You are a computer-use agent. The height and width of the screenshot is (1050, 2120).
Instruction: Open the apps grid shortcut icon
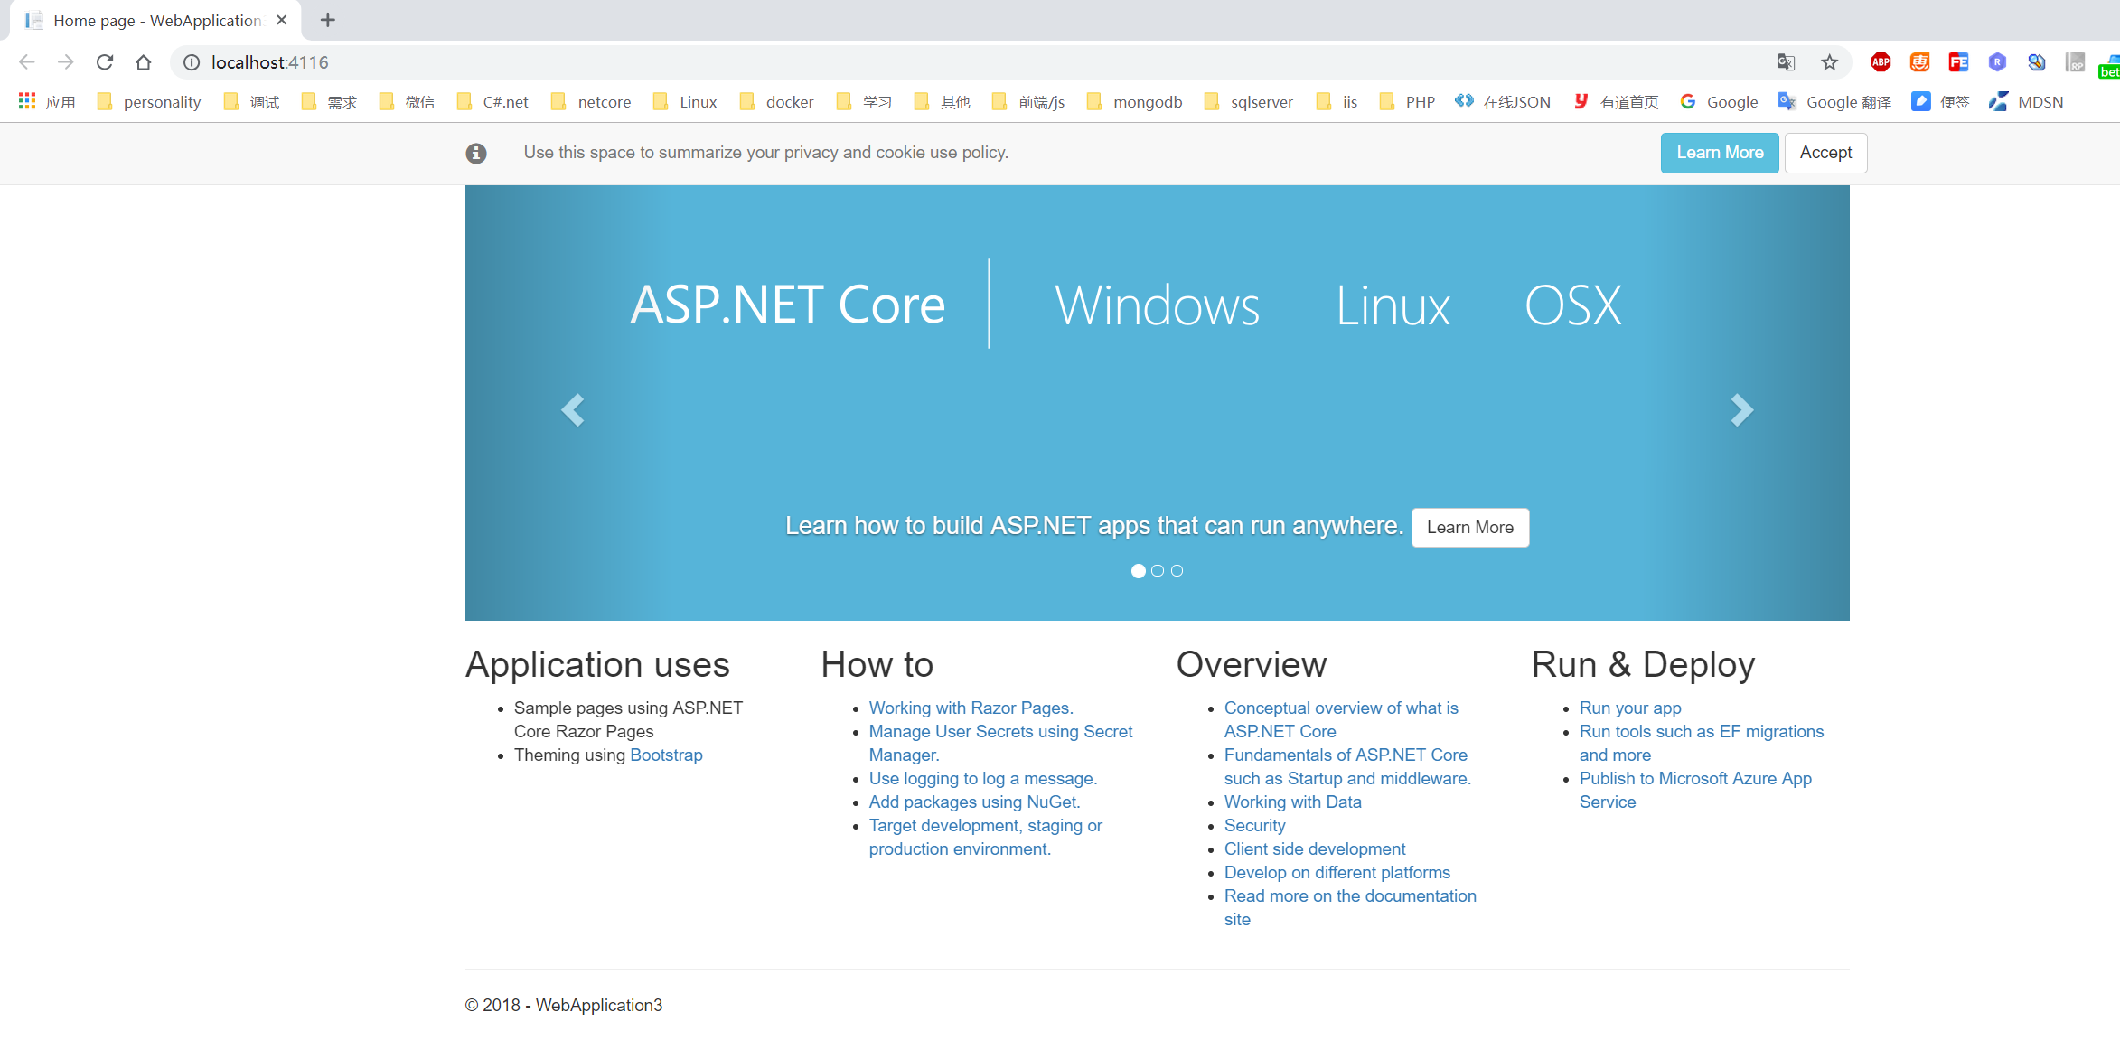pyautogui.click(x=27, y=101)
